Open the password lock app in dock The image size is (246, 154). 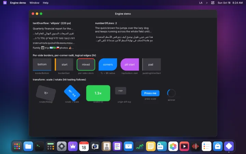(x=162, y=146)
